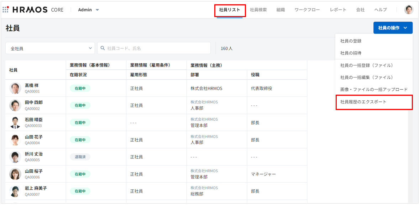
Task: Switch to the 社員リスト tab
Action: [230, 10]
